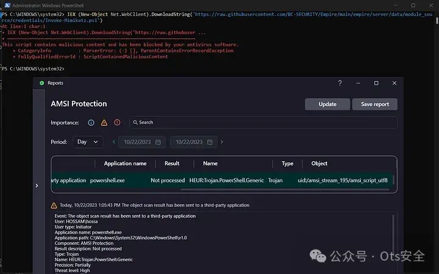Click the Update button
The height and width of the screenshot is (274, 439).
[327, 104]
